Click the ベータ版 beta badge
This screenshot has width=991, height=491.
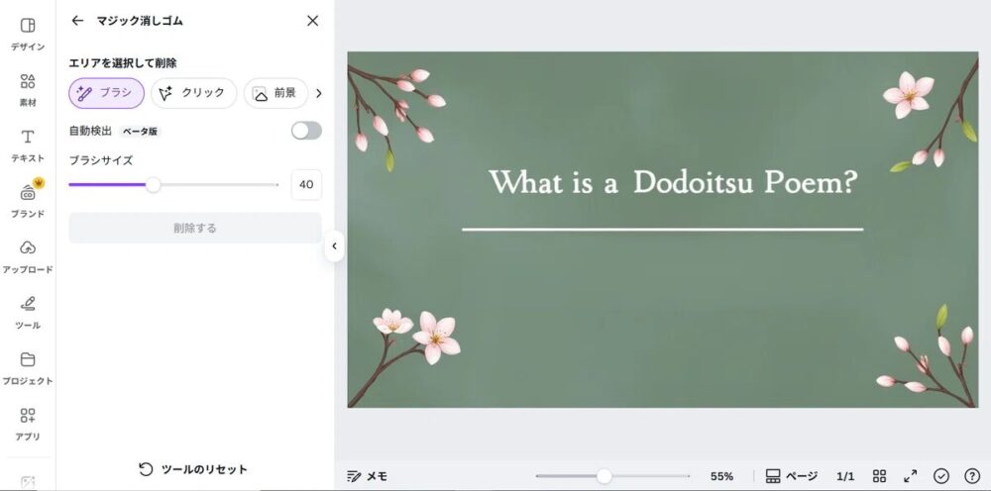click(x=140, y=132)
